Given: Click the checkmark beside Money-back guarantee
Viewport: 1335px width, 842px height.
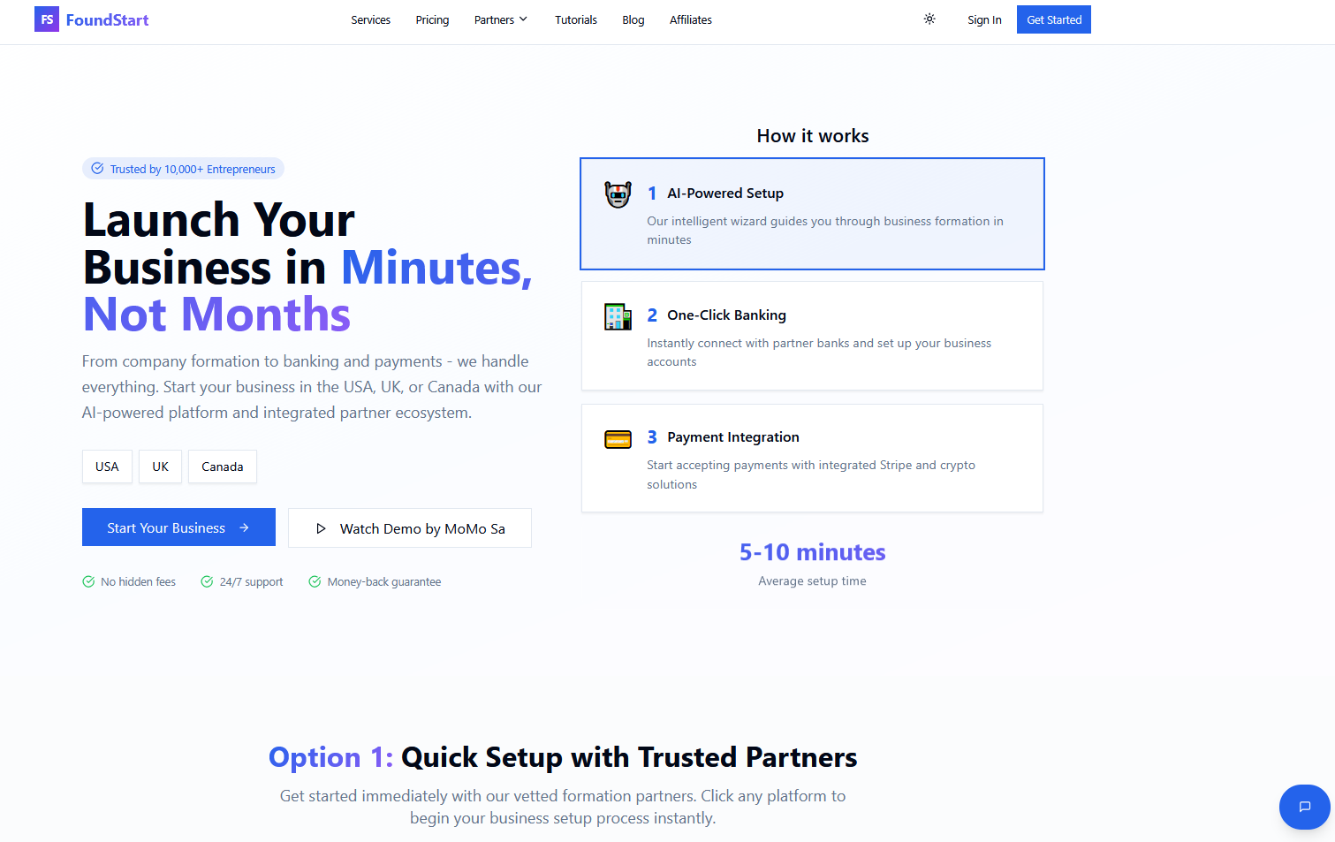Looking at the screenshot, I should click(315, 581).
